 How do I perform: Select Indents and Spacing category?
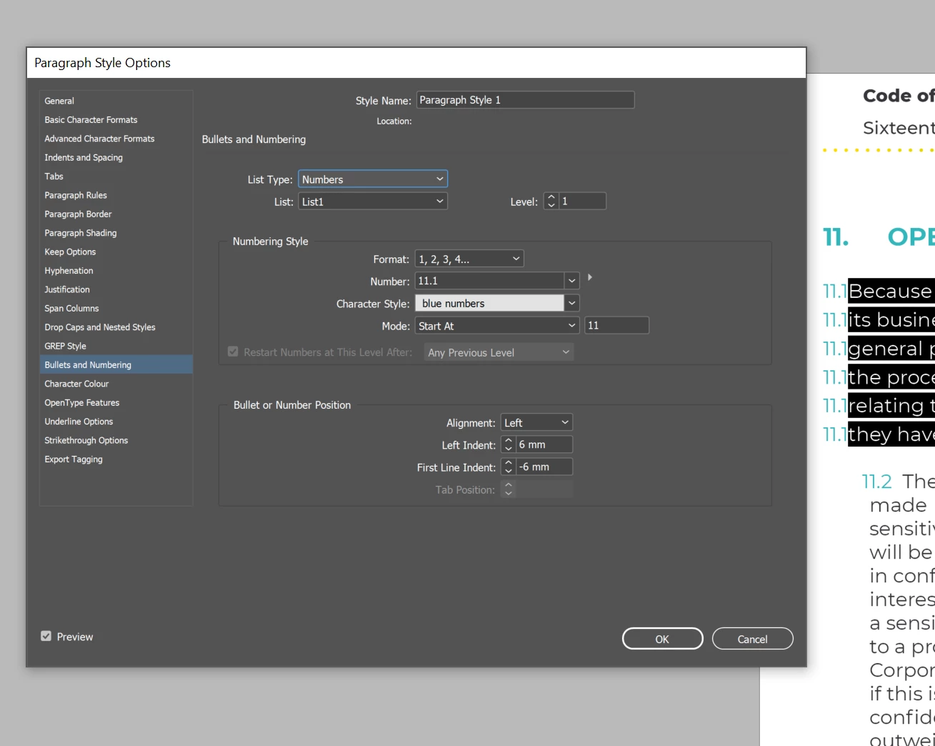84,157
